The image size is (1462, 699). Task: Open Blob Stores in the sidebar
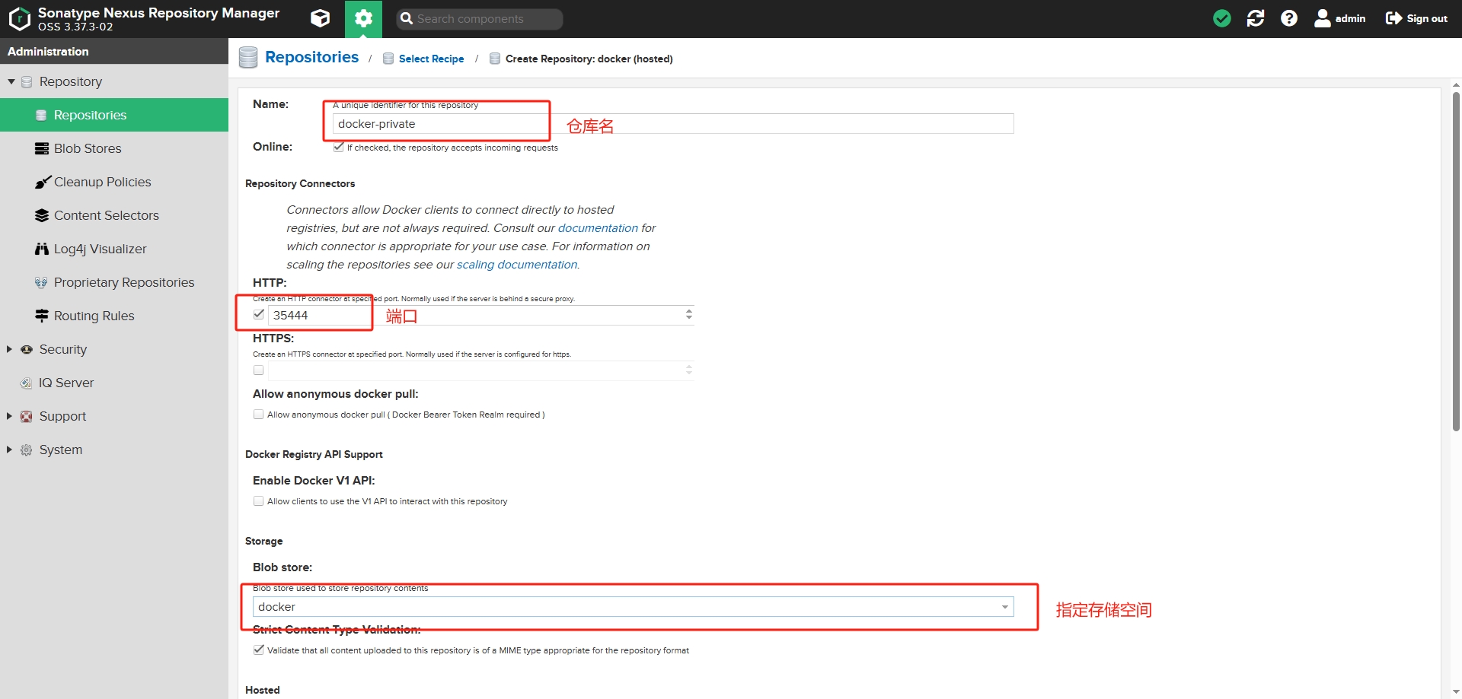pyautogui.click(x=114, y=148)
